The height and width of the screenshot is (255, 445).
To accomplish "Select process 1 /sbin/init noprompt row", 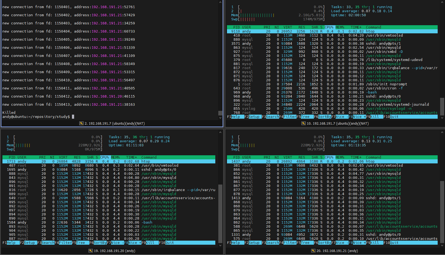I will pyautogui.click(x=332, y=84).
